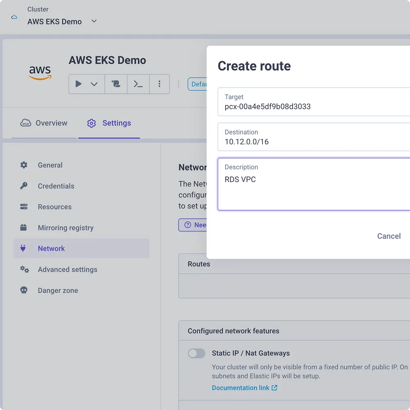Open the Documentation link

tap(241, 388)
